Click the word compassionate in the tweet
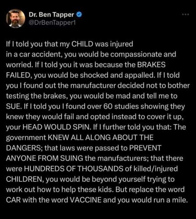 pos(136,54)
